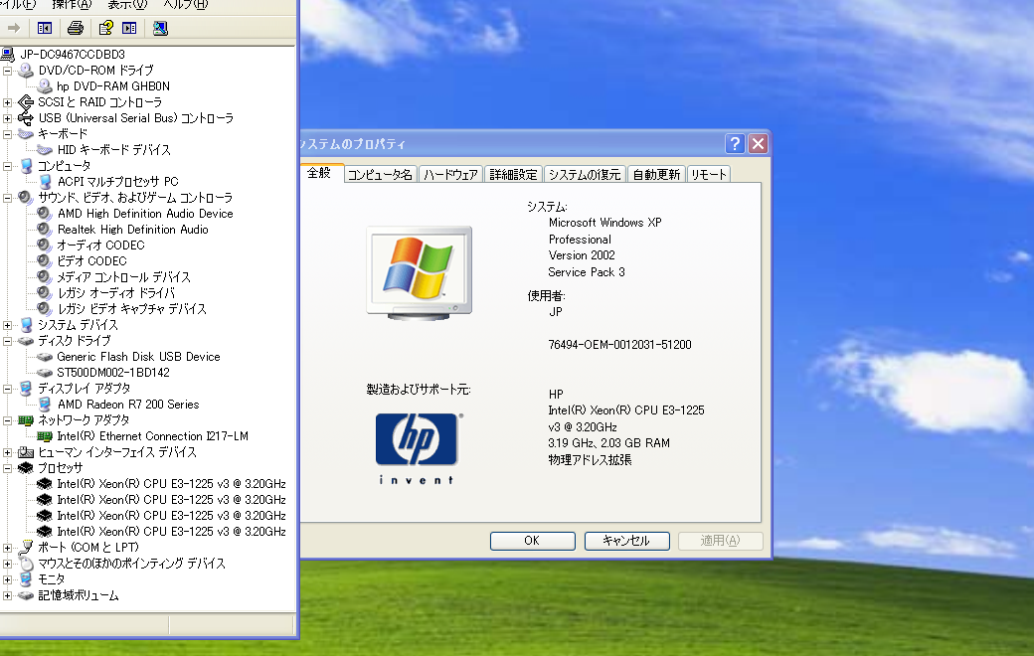The width and height of the screenshot is (1034, 656).
Task: Collapse the processors node
Action: (x=7, y=468)
